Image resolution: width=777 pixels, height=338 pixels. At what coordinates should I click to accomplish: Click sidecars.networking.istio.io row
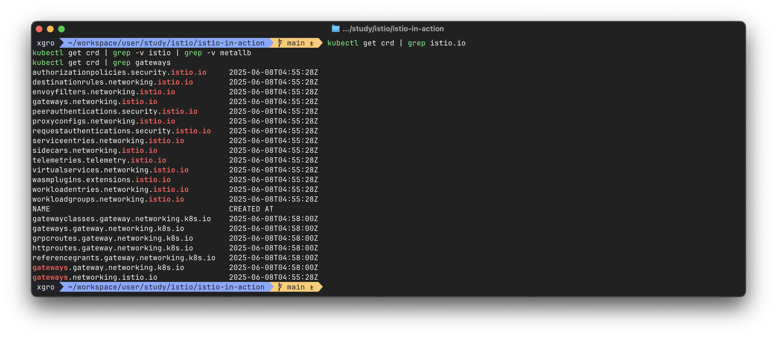(175, 150)
